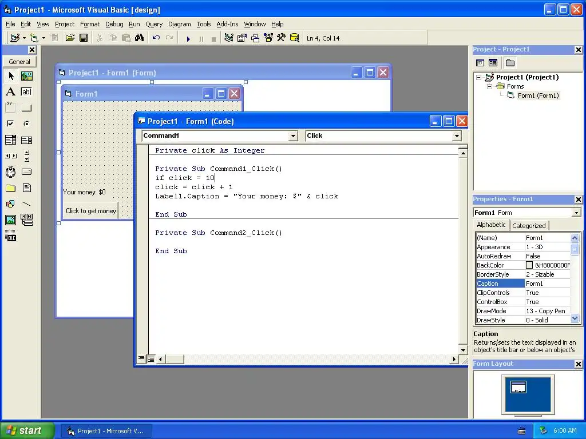Switch to Full Module View in code window
This screenshot has height=439, width=586.
tap(151, 359)
